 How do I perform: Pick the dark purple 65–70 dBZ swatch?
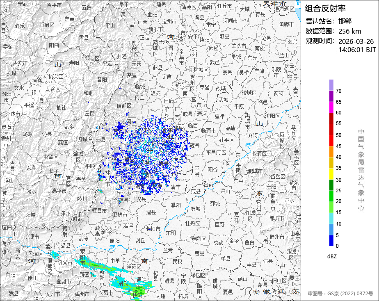[331, 96]
